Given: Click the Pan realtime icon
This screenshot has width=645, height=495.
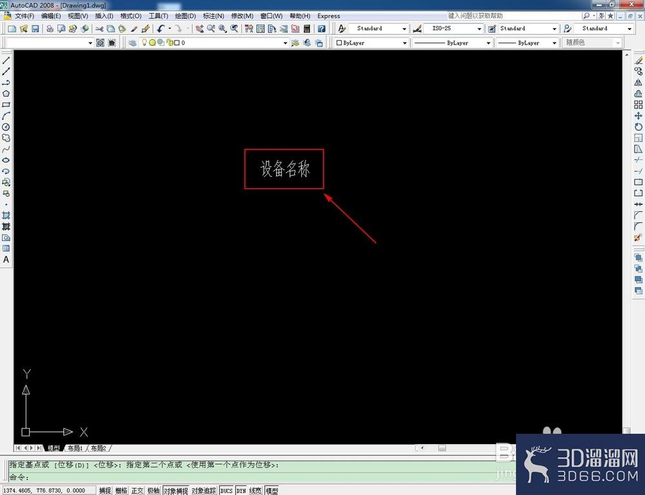Looking at the screenshot, I should click(199, 28).
